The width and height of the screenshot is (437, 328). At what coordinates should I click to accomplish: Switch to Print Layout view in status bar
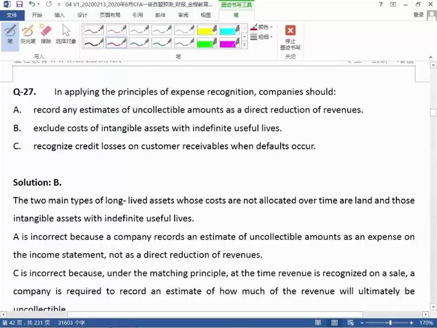[334, 323]
